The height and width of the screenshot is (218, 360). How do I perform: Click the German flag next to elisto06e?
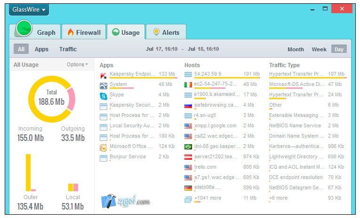[188, 188]
